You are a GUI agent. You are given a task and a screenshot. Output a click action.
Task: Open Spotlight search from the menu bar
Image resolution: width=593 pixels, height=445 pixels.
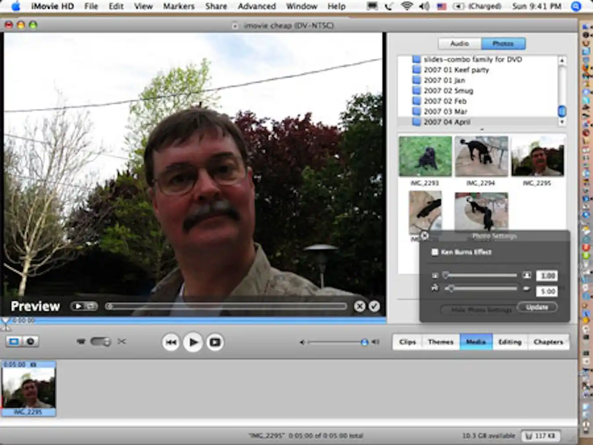coord(575,6)
